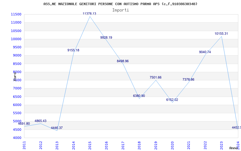Click x-axis year 2016
This screenshot has height=151, width=241.
106,145
